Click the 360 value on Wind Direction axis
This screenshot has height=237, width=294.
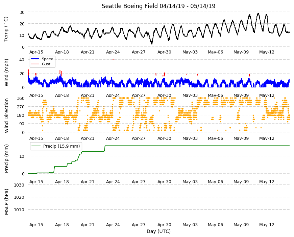click(21, 99)
